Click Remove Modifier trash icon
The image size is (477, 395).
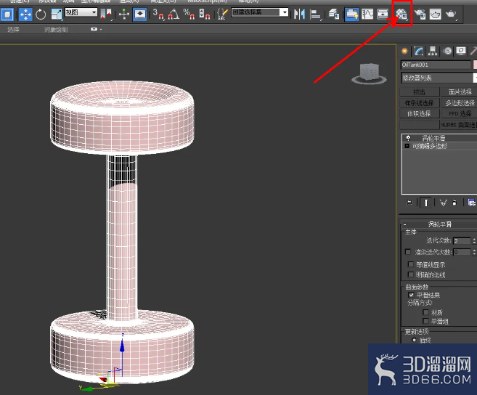point(454,203)
